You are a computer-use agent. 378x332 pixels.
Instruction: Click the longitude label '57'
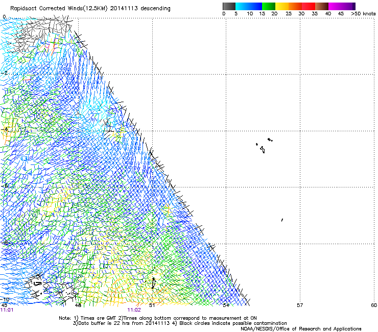[x=300, y=305]
